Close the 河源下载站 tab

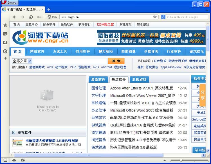click(42, 10)
